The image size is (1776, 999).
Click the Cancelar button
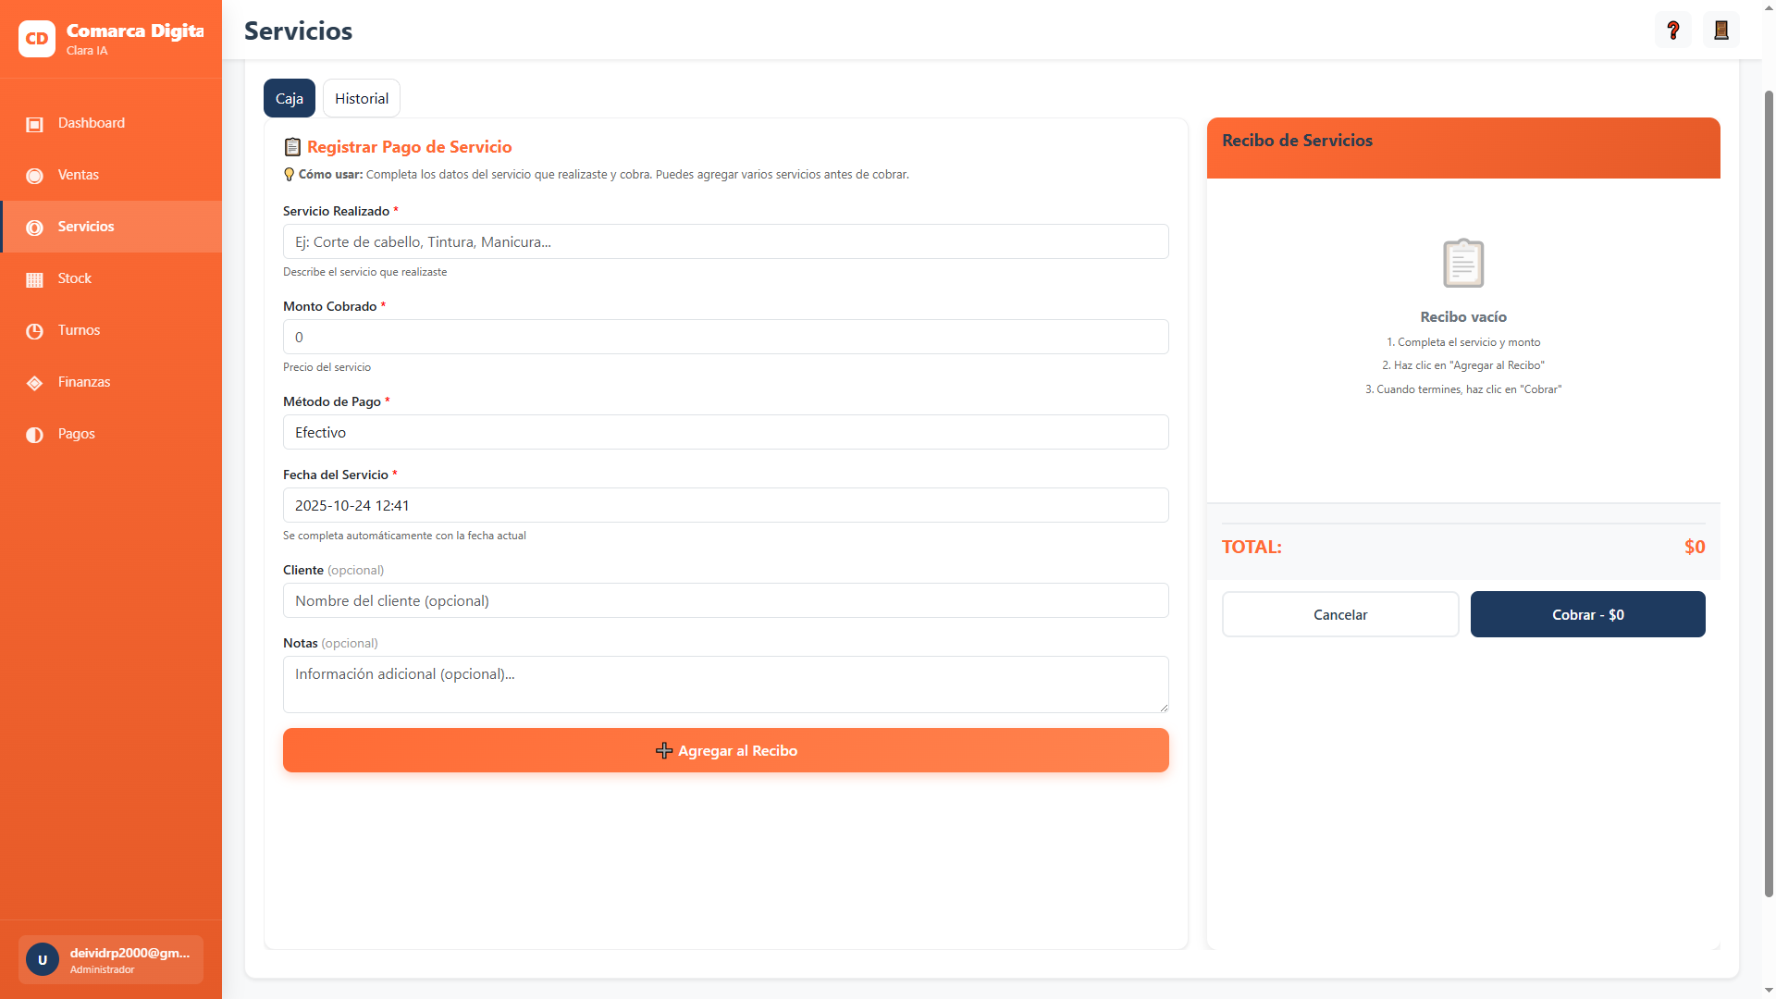[x=1339, y=614]
